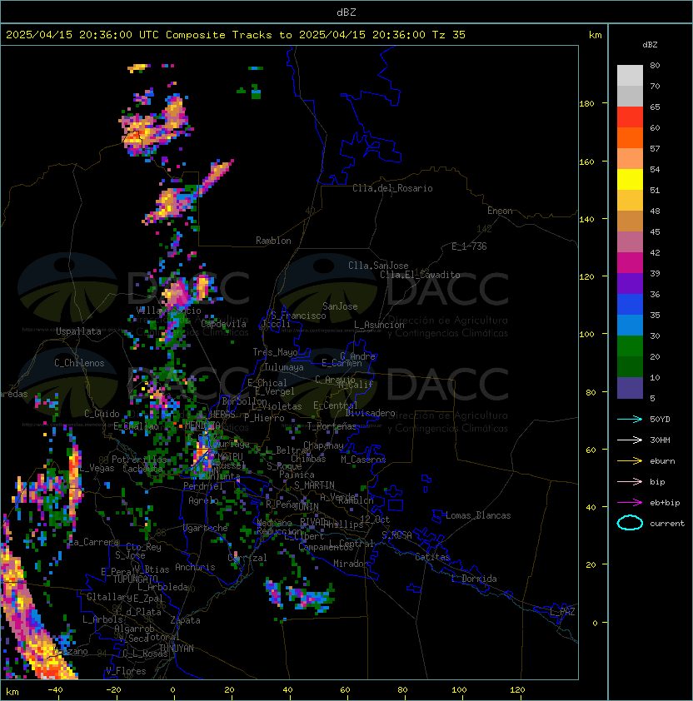
Task: Click the C_Guido place label
Action: 102,414
